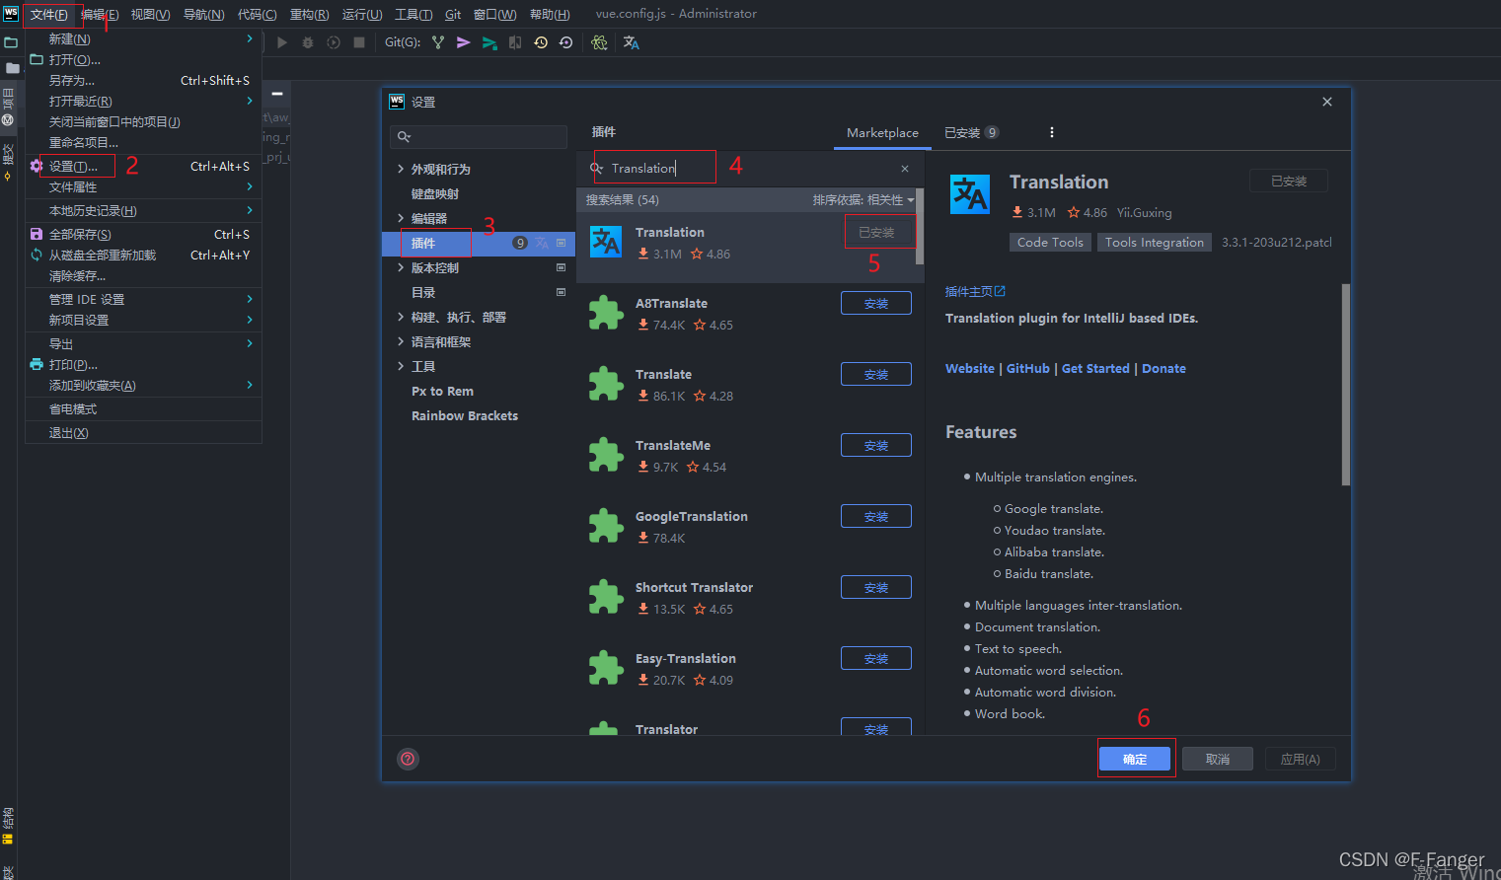Open the 排序依据: 相关性 sort dropdown
The width and height of the screenshot is (1501, 880).
coord(863,199)
